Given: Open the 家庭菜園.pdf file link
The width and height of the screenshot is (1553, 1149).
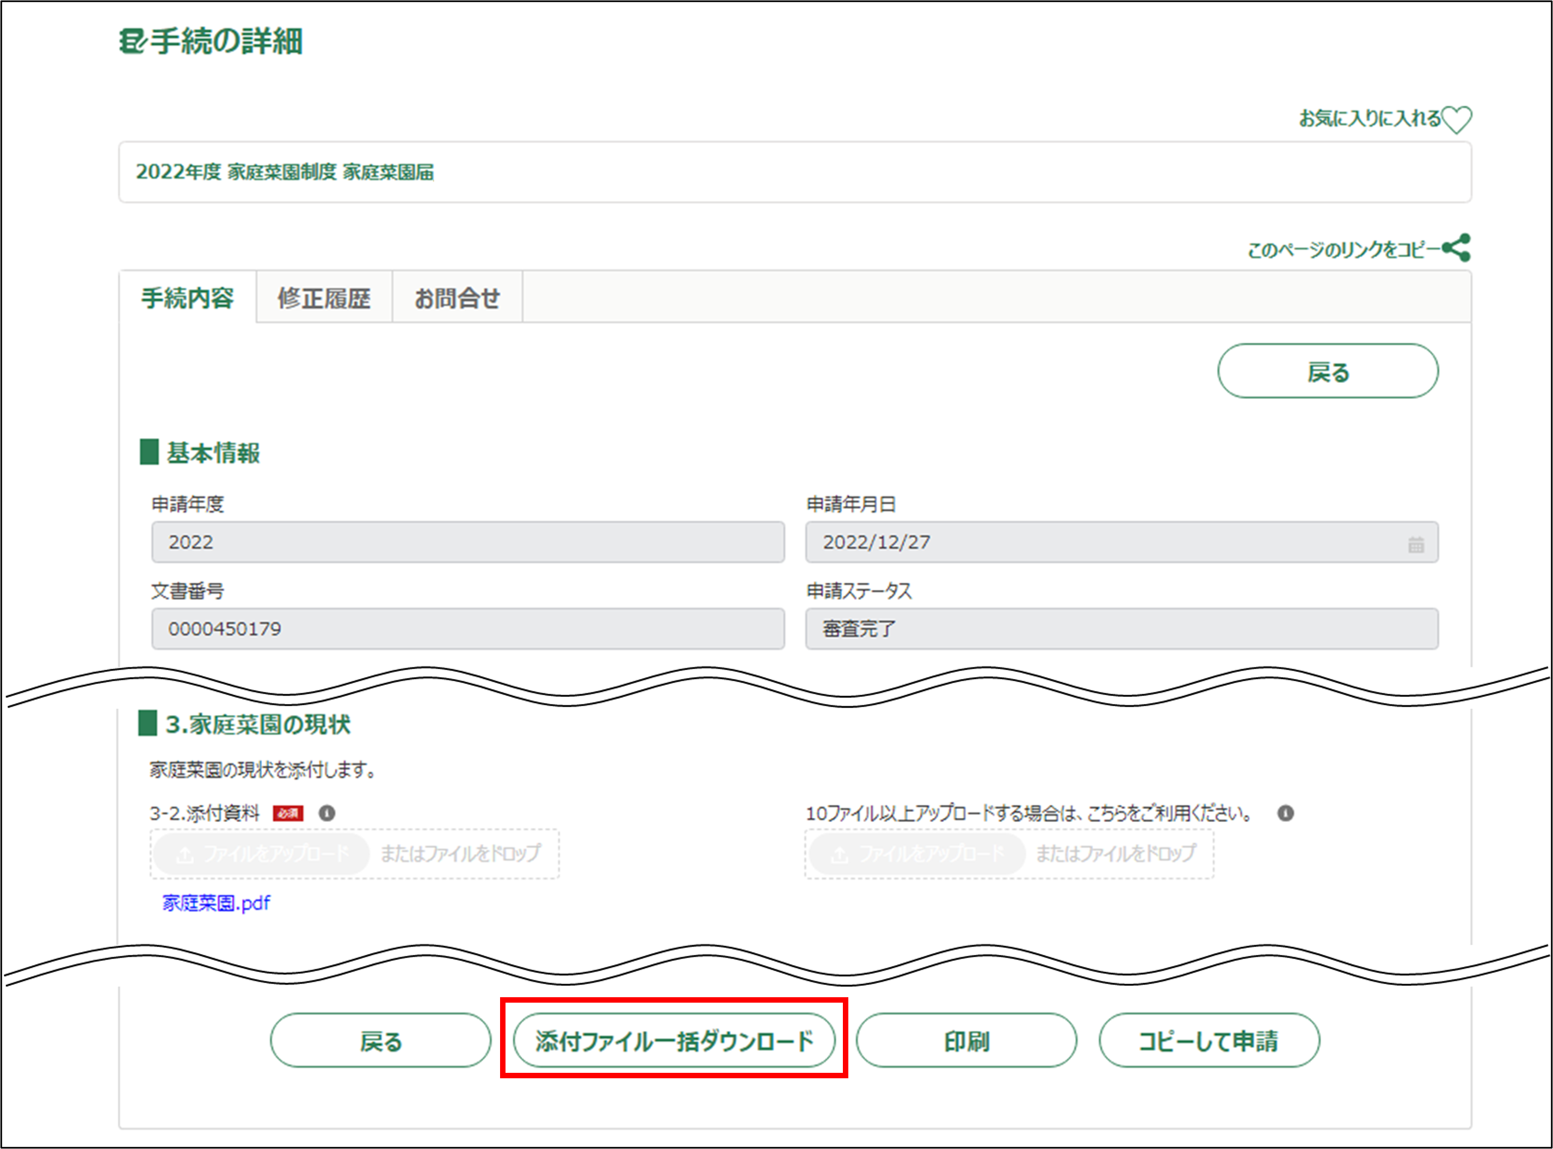Looking at the screenshot, I should pos(216,903).
